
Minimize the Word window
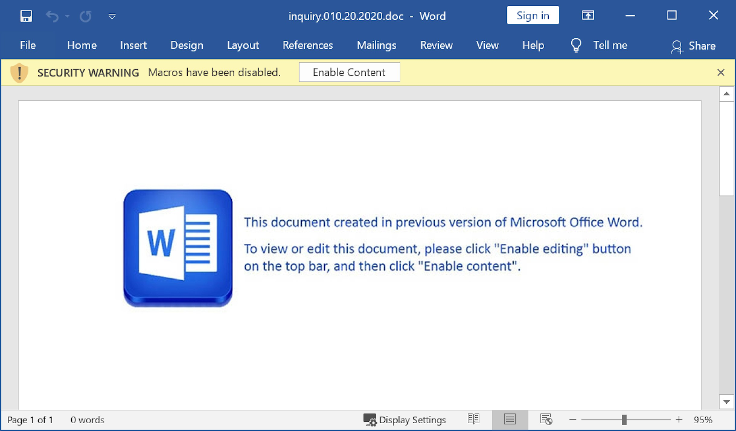(630, 16)
